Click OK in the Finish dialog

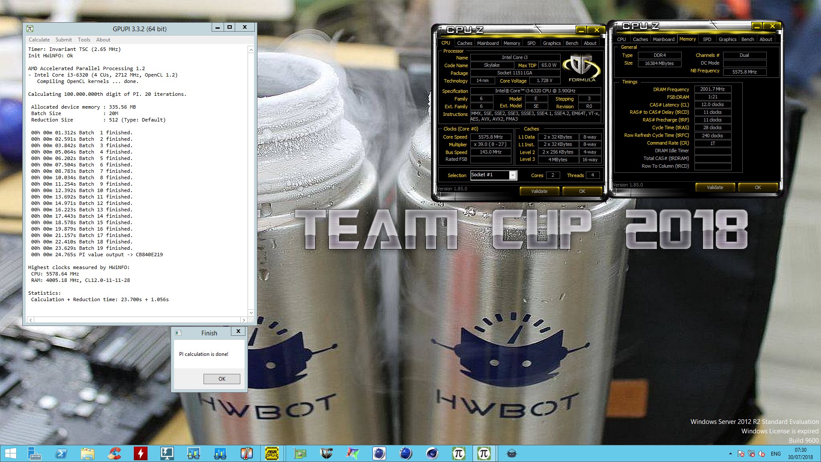(x=221, y=379)
